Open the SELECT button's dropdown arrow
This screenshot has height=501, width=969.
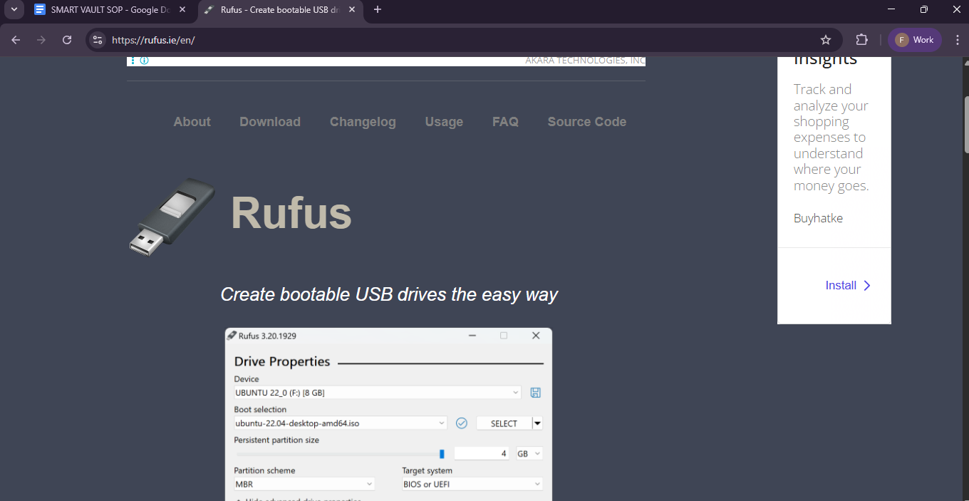538,423
